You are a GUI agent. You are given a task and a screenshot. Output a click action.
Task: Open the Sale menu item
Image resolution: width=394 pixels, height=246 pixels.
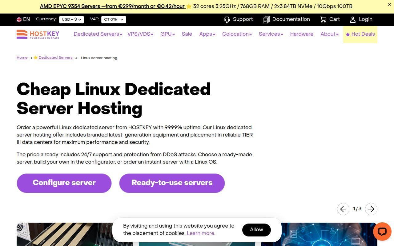click(x=187, y=34)
